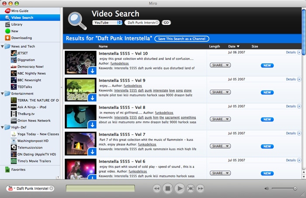Click the Play button in playback bar

tap(179, 188)
